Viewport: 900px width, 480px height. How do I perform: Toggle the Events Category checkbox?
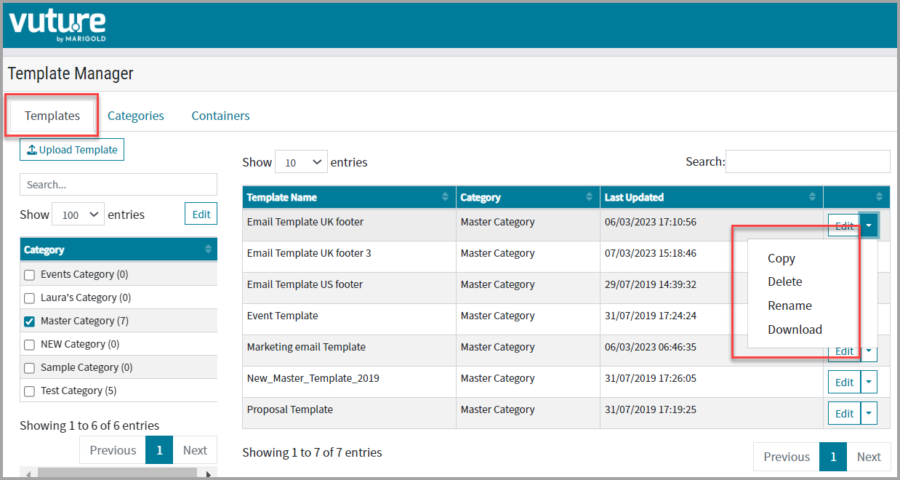30,275
